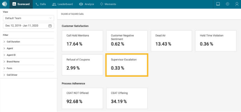Expand the Brand Name filter
The image size is (241, 112).
coord(28,62)
